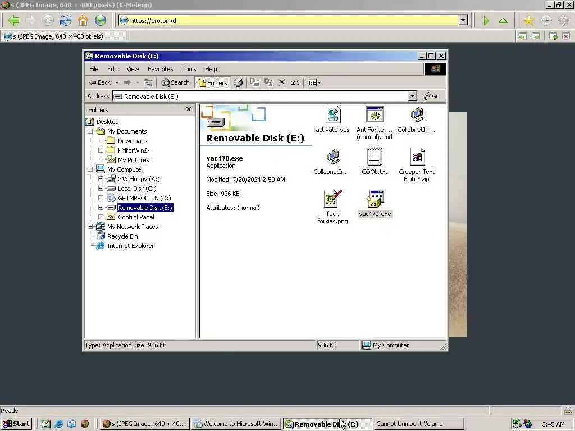The height and width of the screenshot is (431, 575).
Task: Open the Back history dropdown arrow in Explorer
Action: point(117,83)
